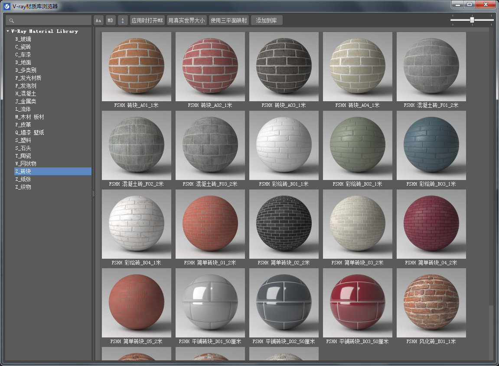Pick the 混凝土砖_F03_2米 material thumbnail
The width and height of the screenshot is (499, 366).
210,145
